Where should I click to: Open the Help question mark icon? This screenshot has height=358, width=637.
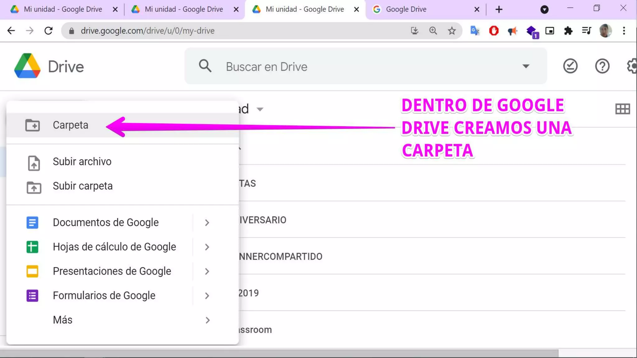602,66
